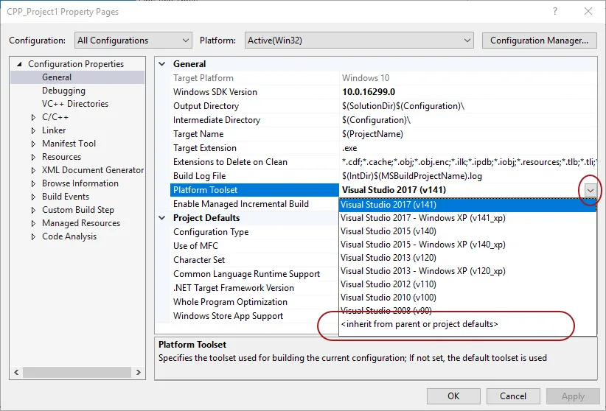
Task: Expand the Code Analysis node
Action: tap(34, 236)
